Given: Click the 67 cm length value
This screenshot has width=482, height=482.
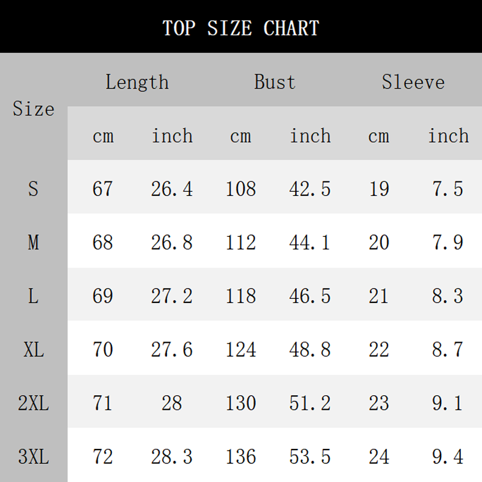Looking at the screenshot, I should tap(102, 189).
